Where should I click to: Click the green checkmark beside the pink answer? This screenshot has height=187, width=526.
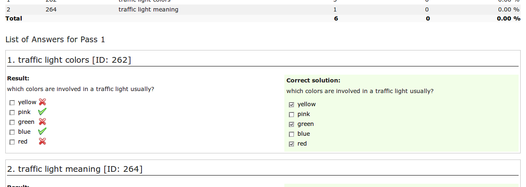(x=42, y=112)
